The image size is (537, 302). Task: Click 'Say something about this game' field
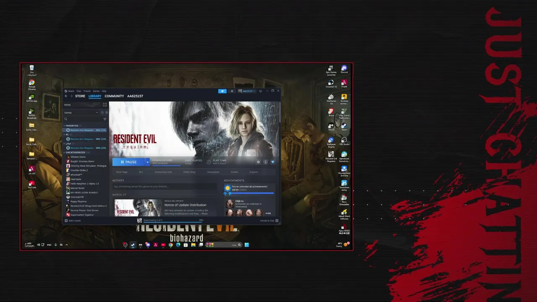(x=164, y=186)
